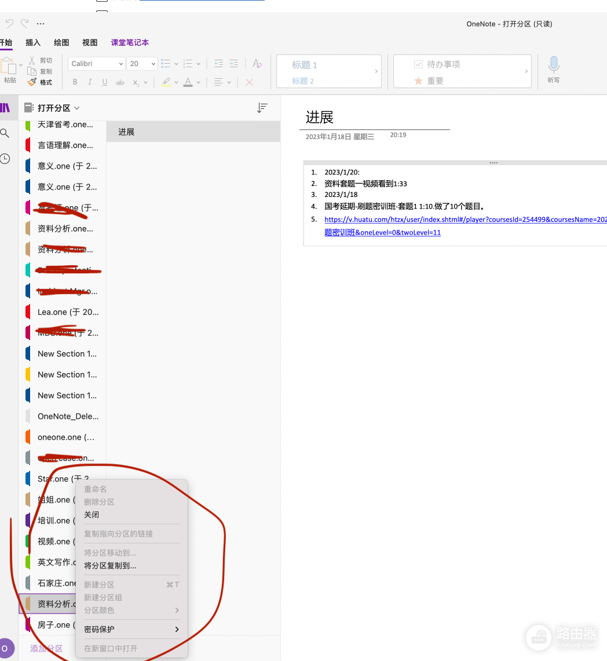Open the oneone.one section

coord(63,437)
